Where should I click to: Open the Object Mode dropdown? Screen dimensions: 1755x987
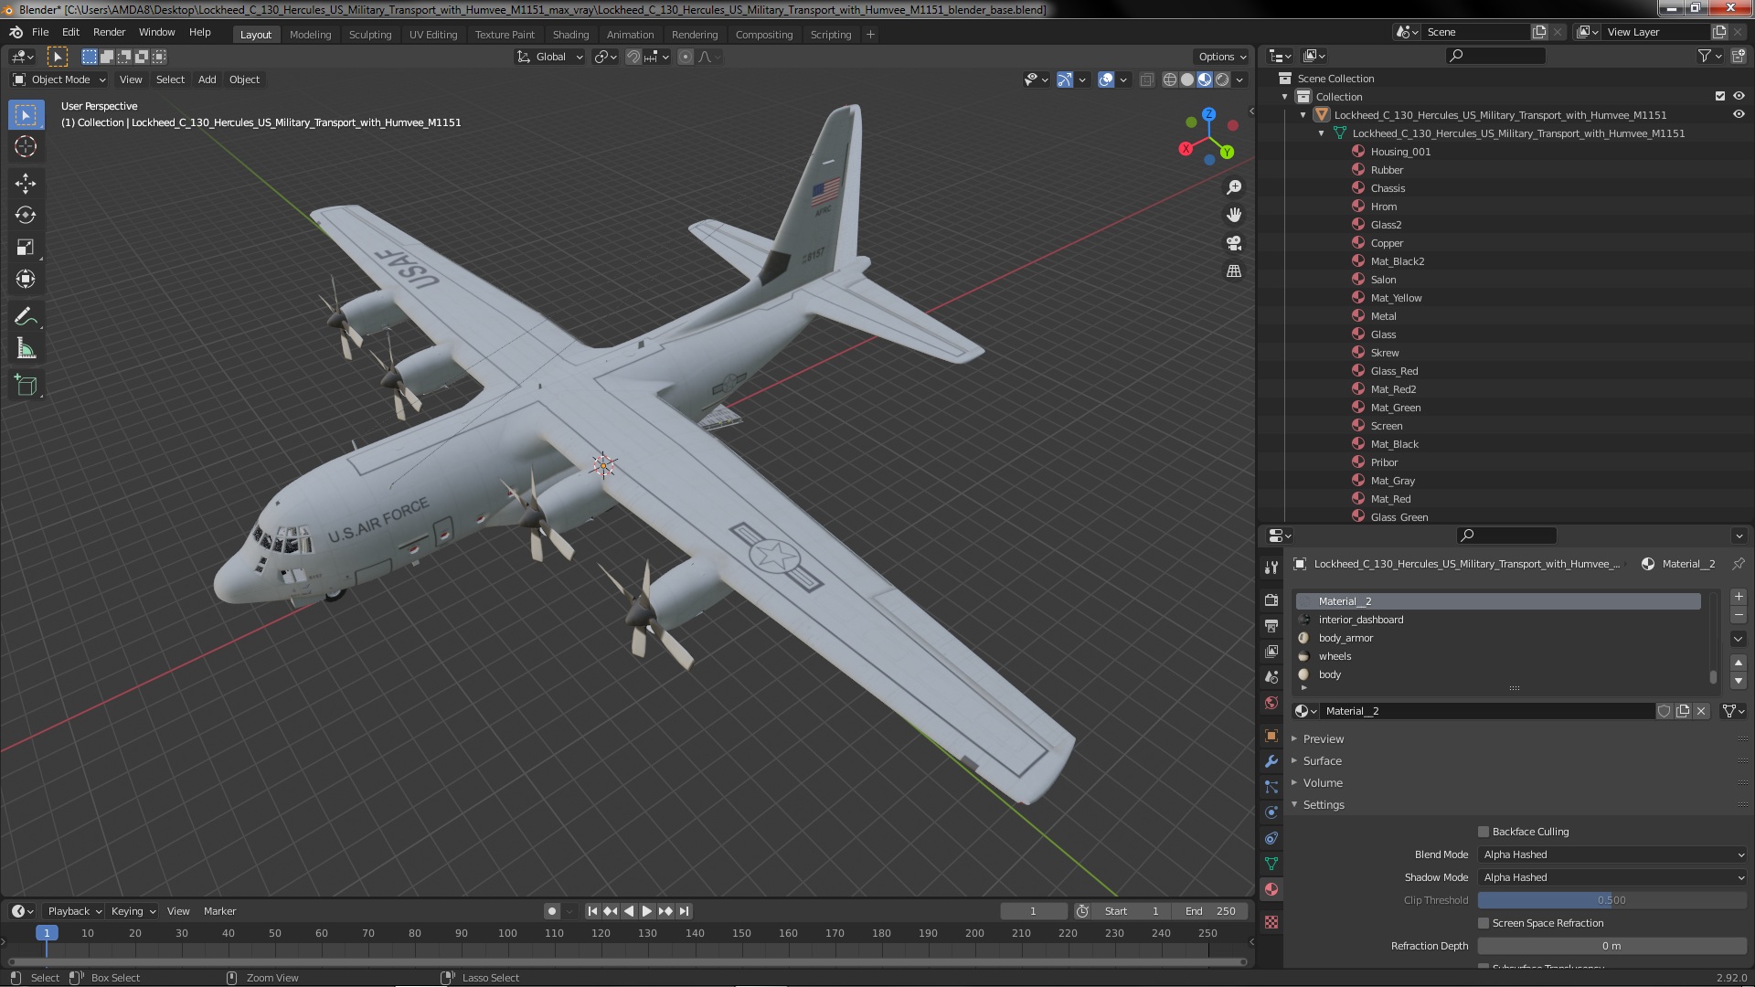[x=59, y=80]
